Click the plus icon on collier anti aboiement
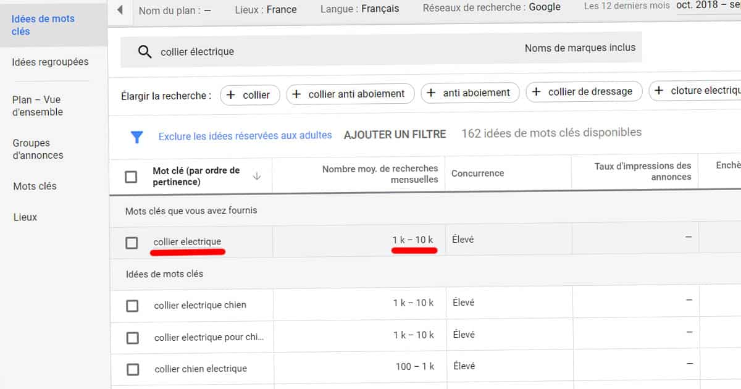The width and height of the screenshot is (741, 389). (296, 94)
